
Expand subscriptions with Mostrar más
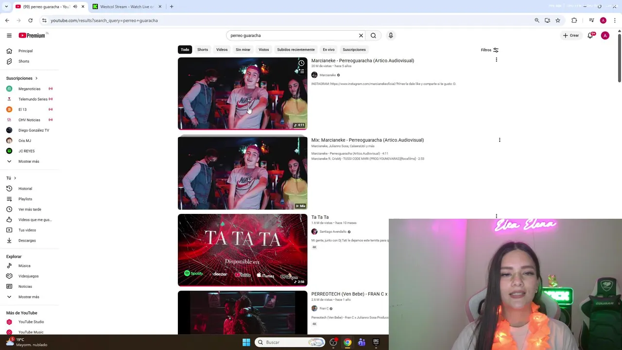click(x=29, y=161)
